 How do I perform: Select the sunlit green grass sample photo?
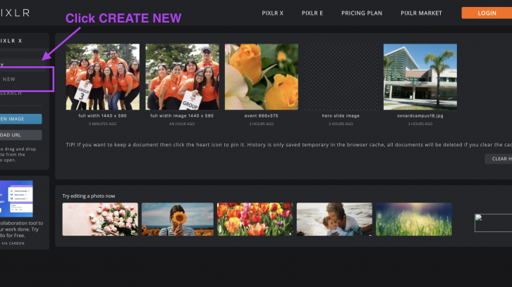coord(414,219)
